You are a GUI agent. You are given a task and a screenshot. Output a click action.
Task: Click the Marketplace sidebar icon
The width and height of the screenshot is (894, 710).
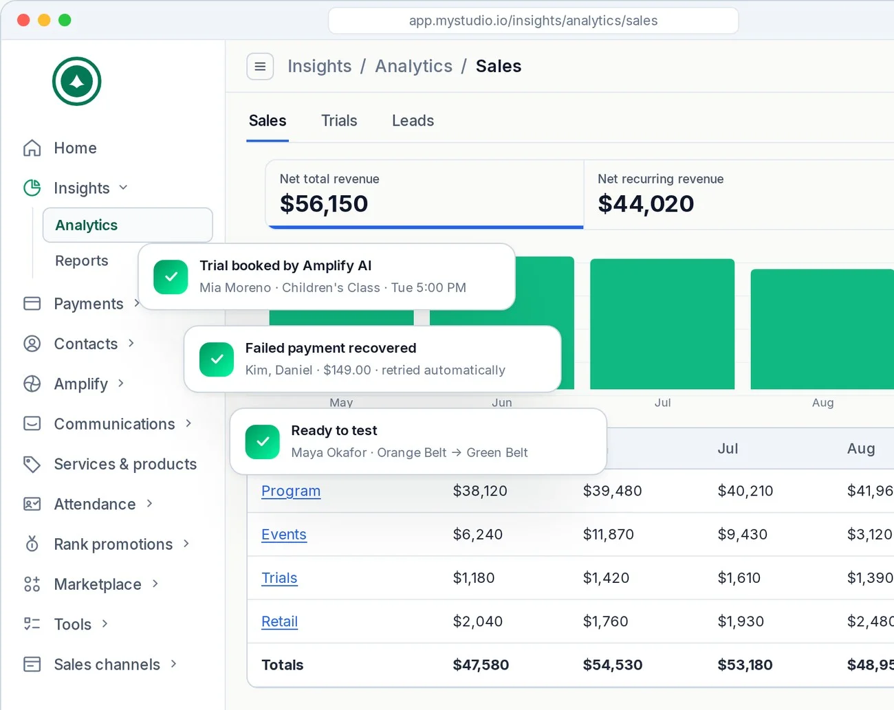tap(32, 584)
